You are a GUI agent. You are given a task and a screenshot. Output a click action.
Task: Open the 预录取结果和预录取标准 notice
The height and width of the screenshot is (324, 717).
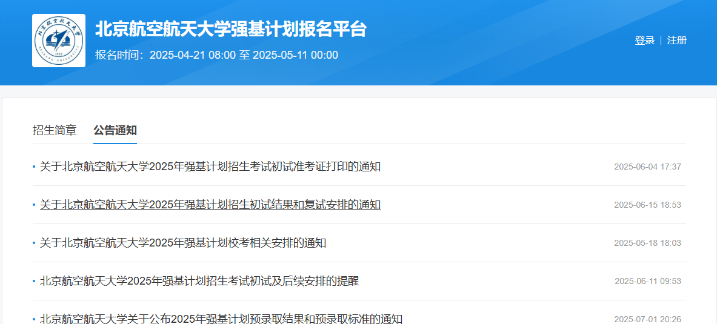pos(221,319)
